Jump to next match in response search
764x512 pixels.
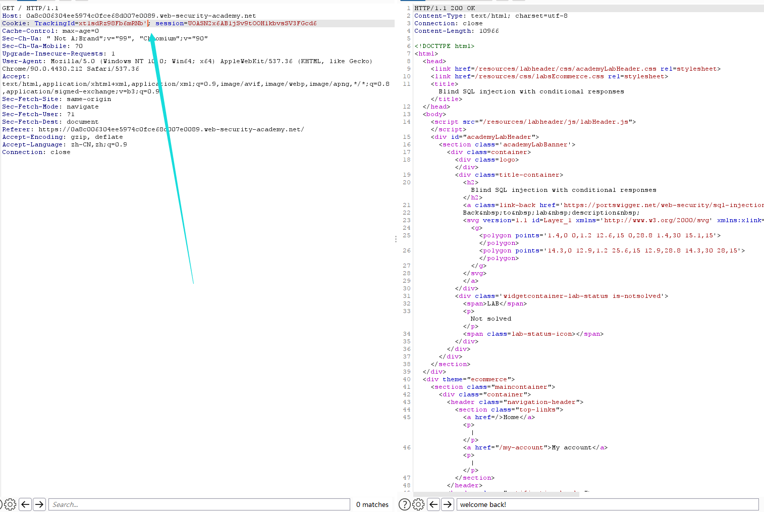(448, 504)
